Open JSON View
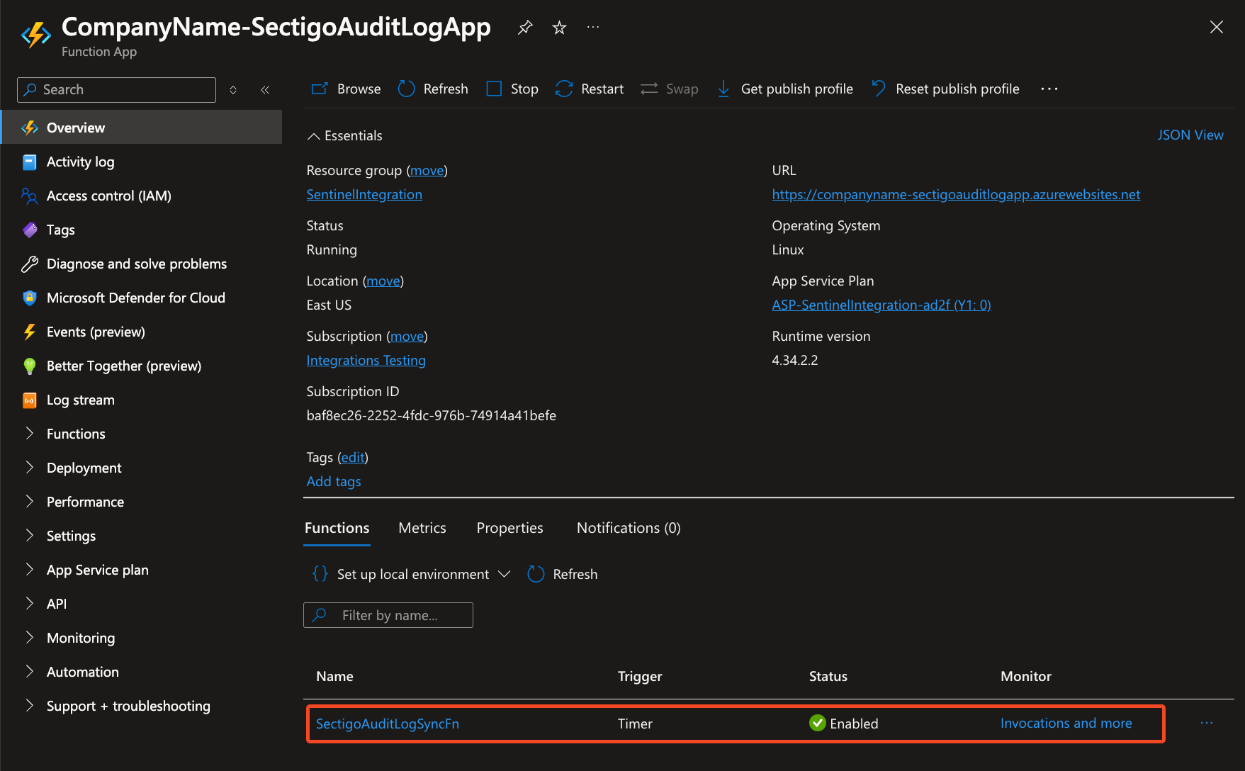Image resolution: width=1245 pixels, height=771 pixels. click(x=1190, y=135)
